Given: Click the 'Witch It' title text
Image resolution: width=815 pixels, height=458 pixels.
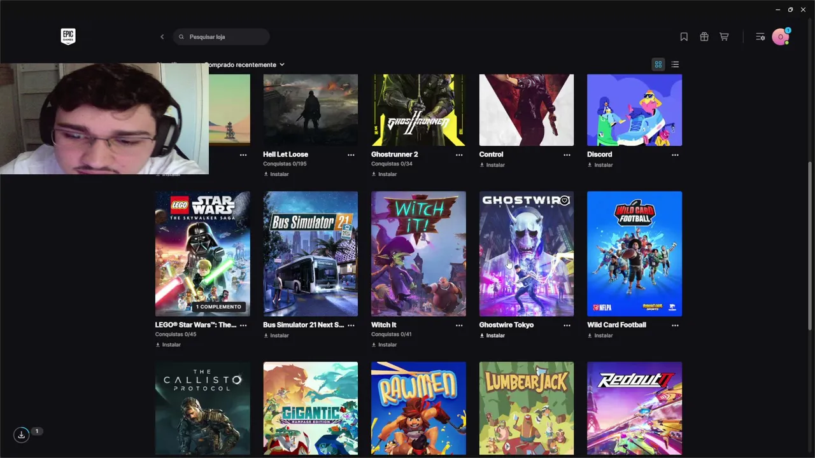Looking at the screenshot, I should coord(384,325).
